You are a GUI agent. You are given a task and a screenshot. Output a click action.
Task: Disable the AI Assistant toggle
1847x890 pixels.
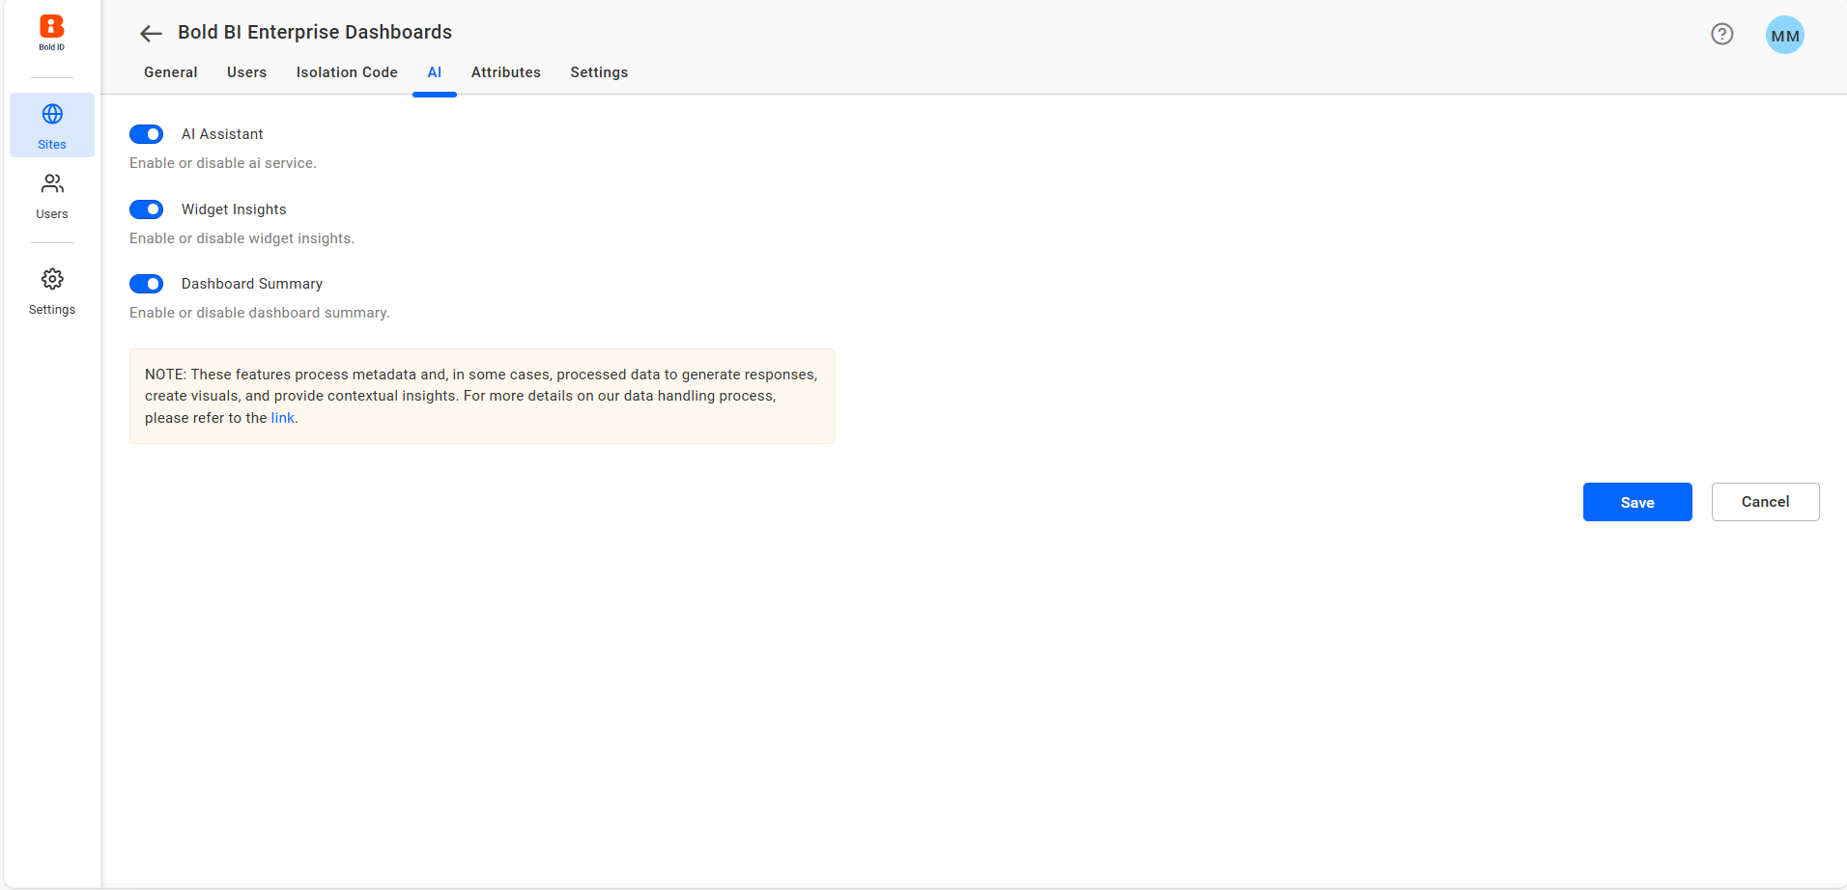click(147, 134)
